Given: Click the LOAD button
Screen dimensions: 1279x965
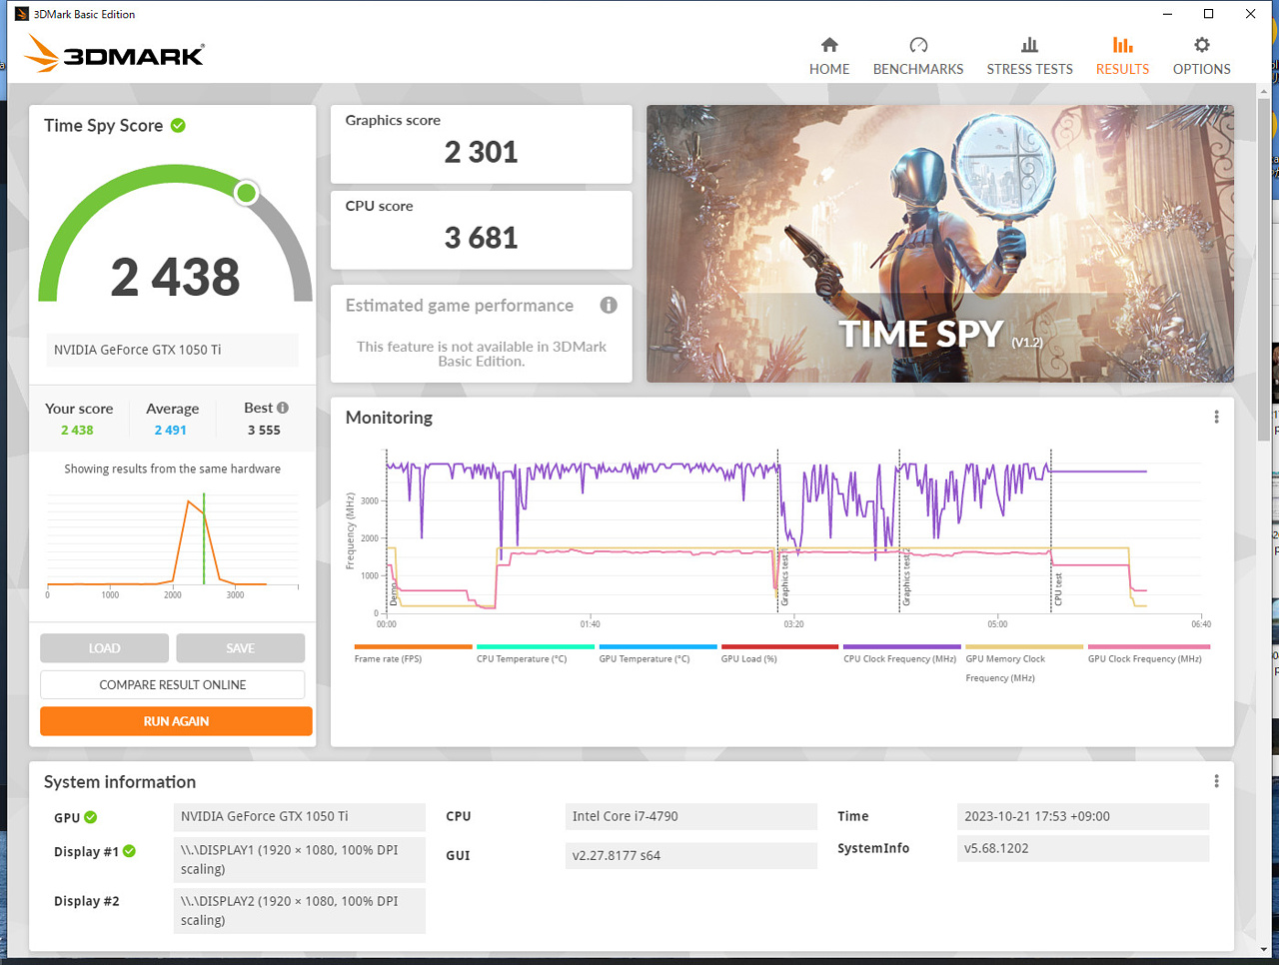Looking at the screenshot, I should [x=104, y=648].
